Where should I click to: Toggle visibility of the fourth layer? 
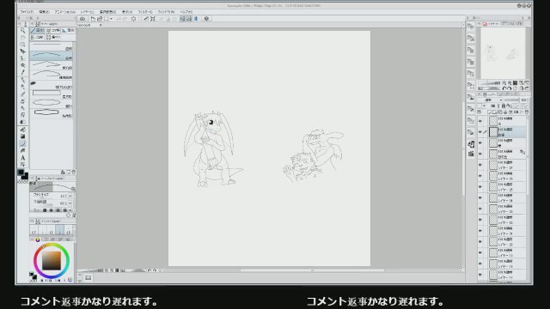click(480, 154)
